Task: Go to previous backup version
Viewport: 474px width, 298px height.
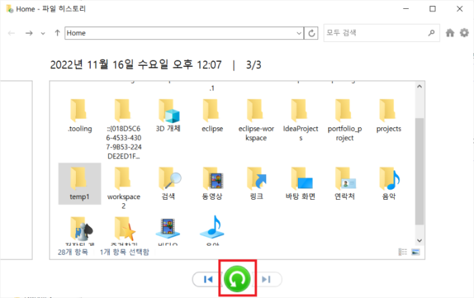Action: pyautogui.click(x=209, y=279)
